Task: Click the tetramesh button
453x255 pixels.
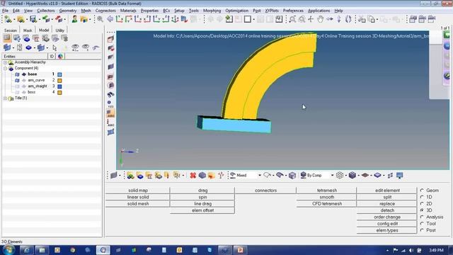Action: coord(327,191)
